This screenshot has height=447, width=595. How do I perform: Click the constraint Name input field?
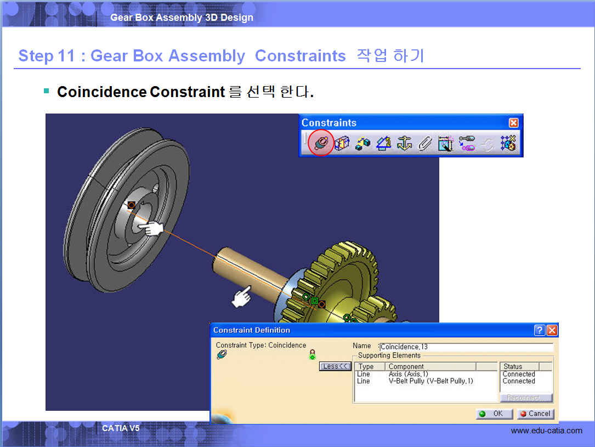tap(466, 347)
